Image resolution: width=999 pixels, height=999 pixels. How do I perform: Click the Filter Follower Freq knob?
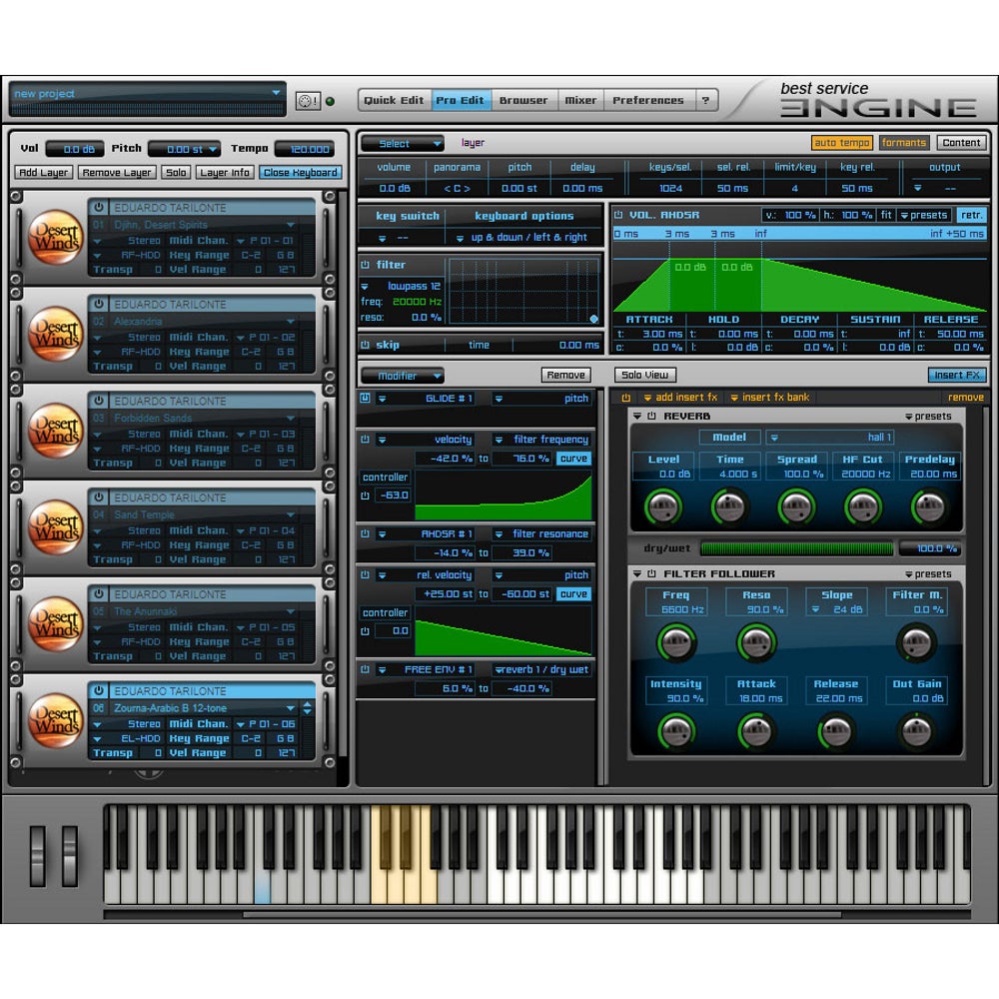click(676, 641)
